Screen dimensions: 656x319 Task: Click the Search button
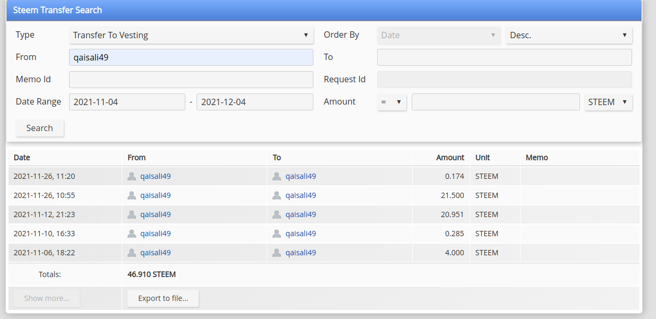tap(40, 128)
